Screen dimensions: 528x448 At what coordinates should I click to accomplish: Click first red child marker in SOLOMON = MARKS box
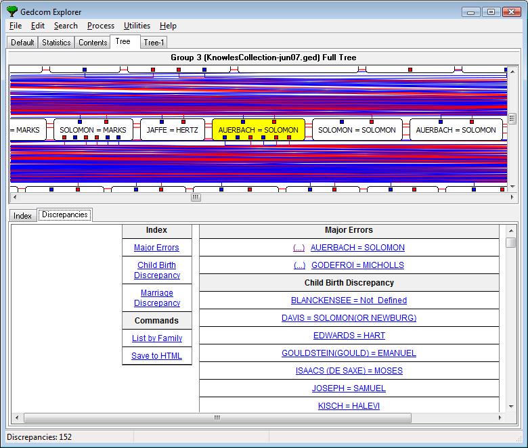point(64,137)
